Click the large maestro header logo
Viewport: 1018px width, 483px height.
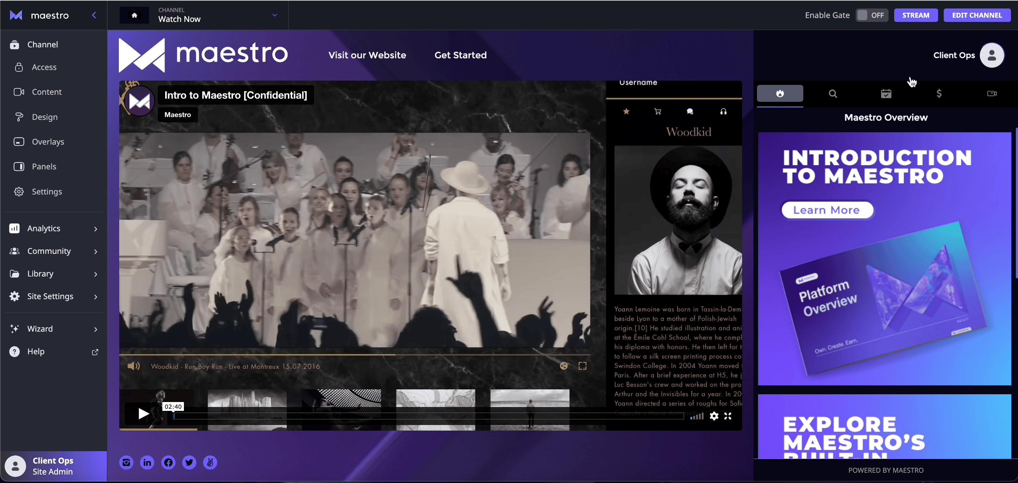click(x=203, y=55)
